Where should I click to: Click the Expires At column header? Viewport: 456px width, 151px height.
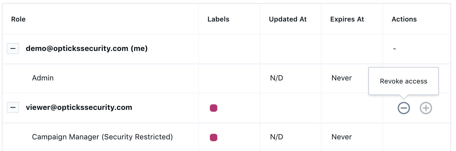tap(347, 19)
